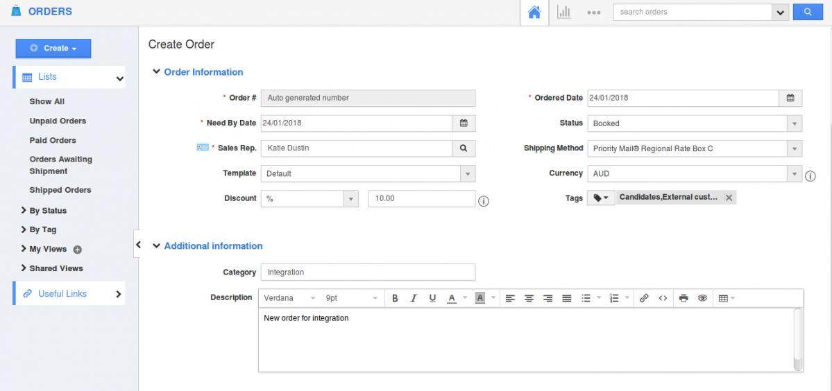Apply bold formatting in Description editor

(x=395, y=298)
